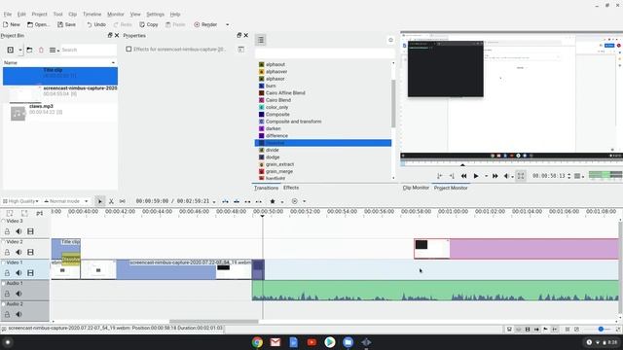Open monitor overlay options menu
The width and height of the screenshot is (623, 350).
click(x=578, y=176)
